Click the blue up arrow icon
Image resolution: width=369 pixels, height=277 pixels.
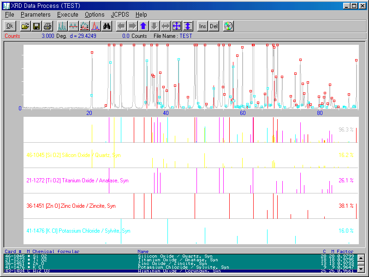(143, 26)
